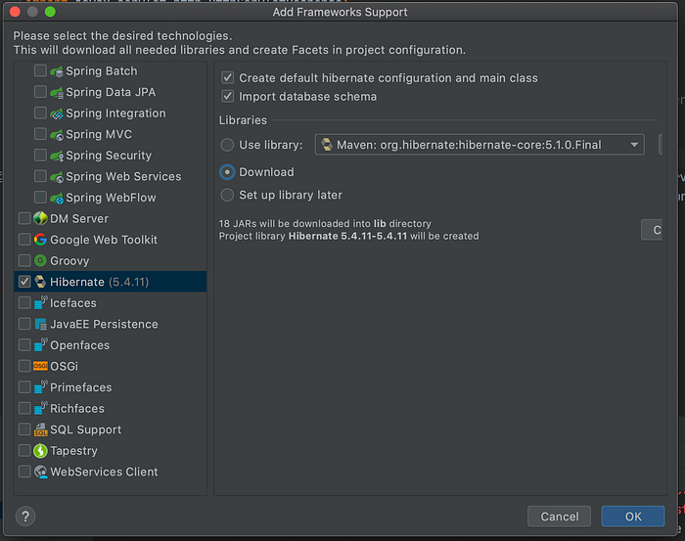This screenshot has width=685, height=541.
Task: Uncheck the Hibernate framework checkbox
Action: pos(24,282)
